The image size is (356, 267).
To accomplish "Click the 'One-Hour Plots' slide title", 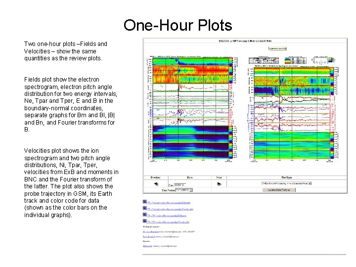I will tap(178, 25).
